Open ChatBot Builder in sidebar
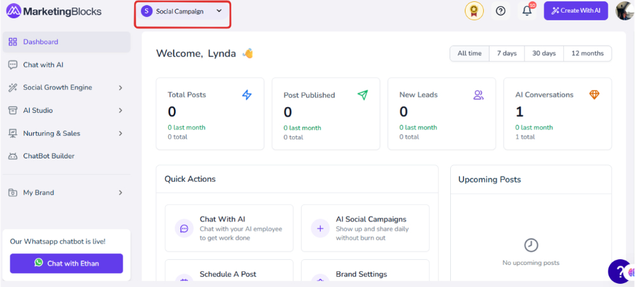 click(67, 156)
